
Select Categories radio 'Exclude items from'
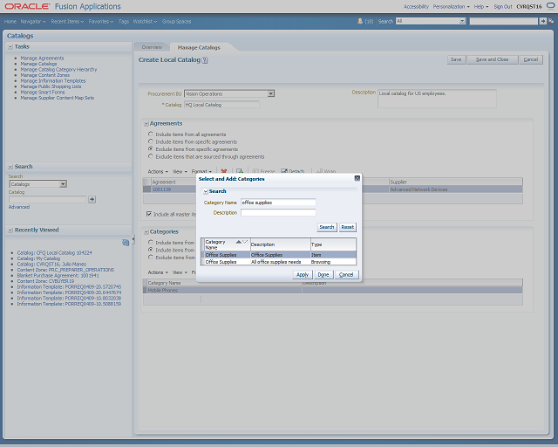click(151, 257)
